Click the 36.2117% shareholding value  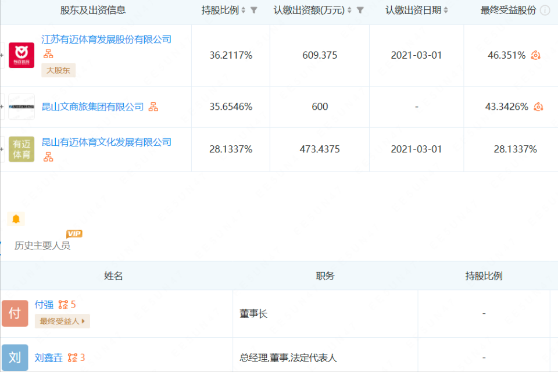click(x=231, y=55)
